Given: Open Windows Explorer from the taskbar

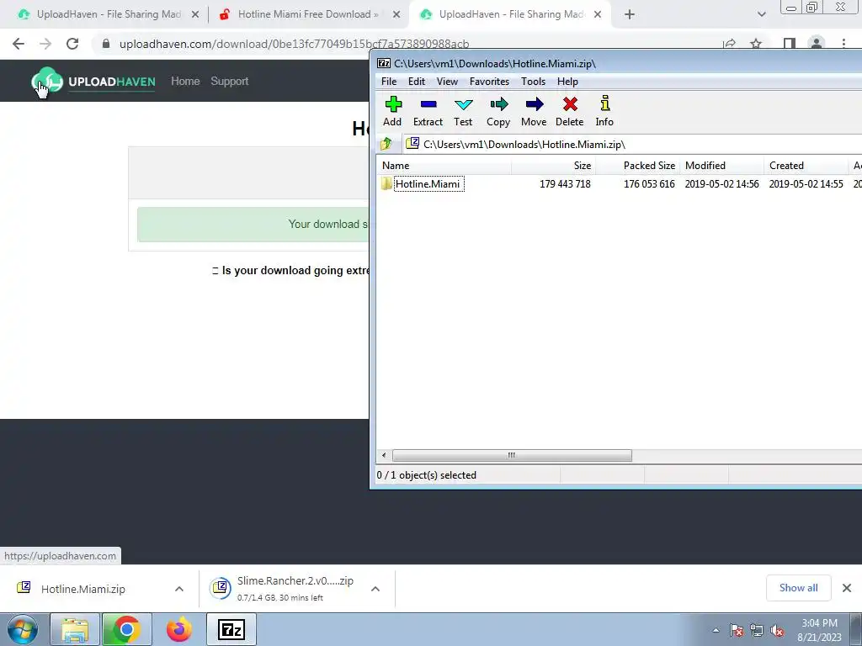Looking at the screenshot, I should coord(75,629).
